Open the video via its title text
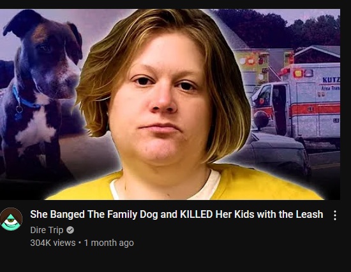This screenshot has width=351, height=272. coord(177,214)
